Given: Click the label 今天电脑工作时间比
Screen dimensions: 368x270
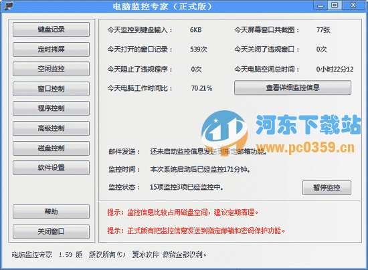Looking at the screenshot, I should [140, 88].
